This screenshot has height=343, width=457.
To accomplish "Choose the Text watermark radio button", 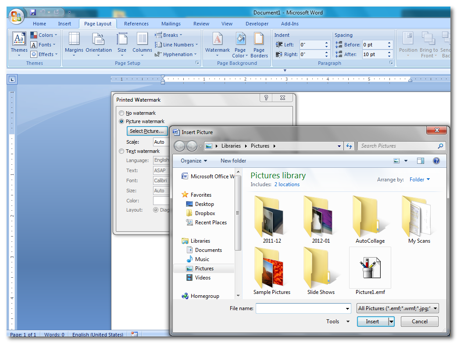I will coord(121,151).
